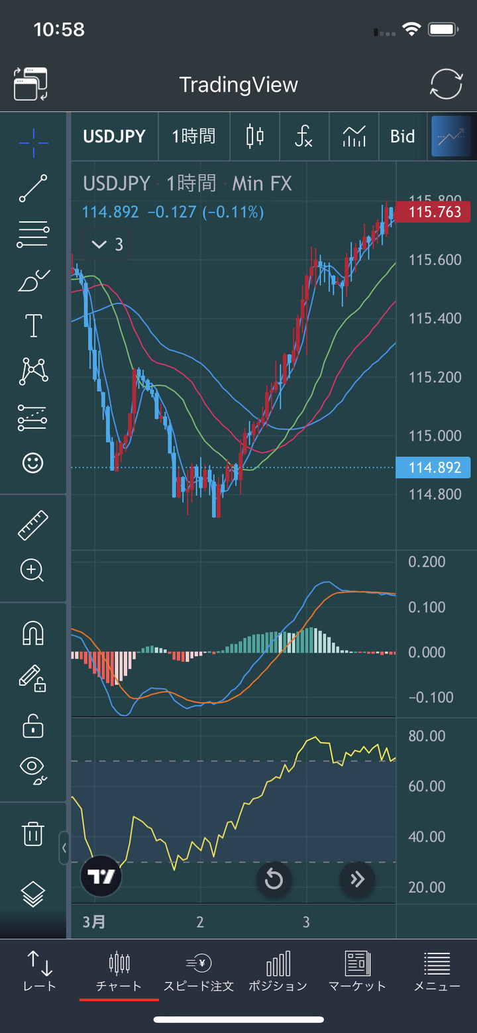Open the multi-window layout icon

pyautogui.click(x=30, y=84)
